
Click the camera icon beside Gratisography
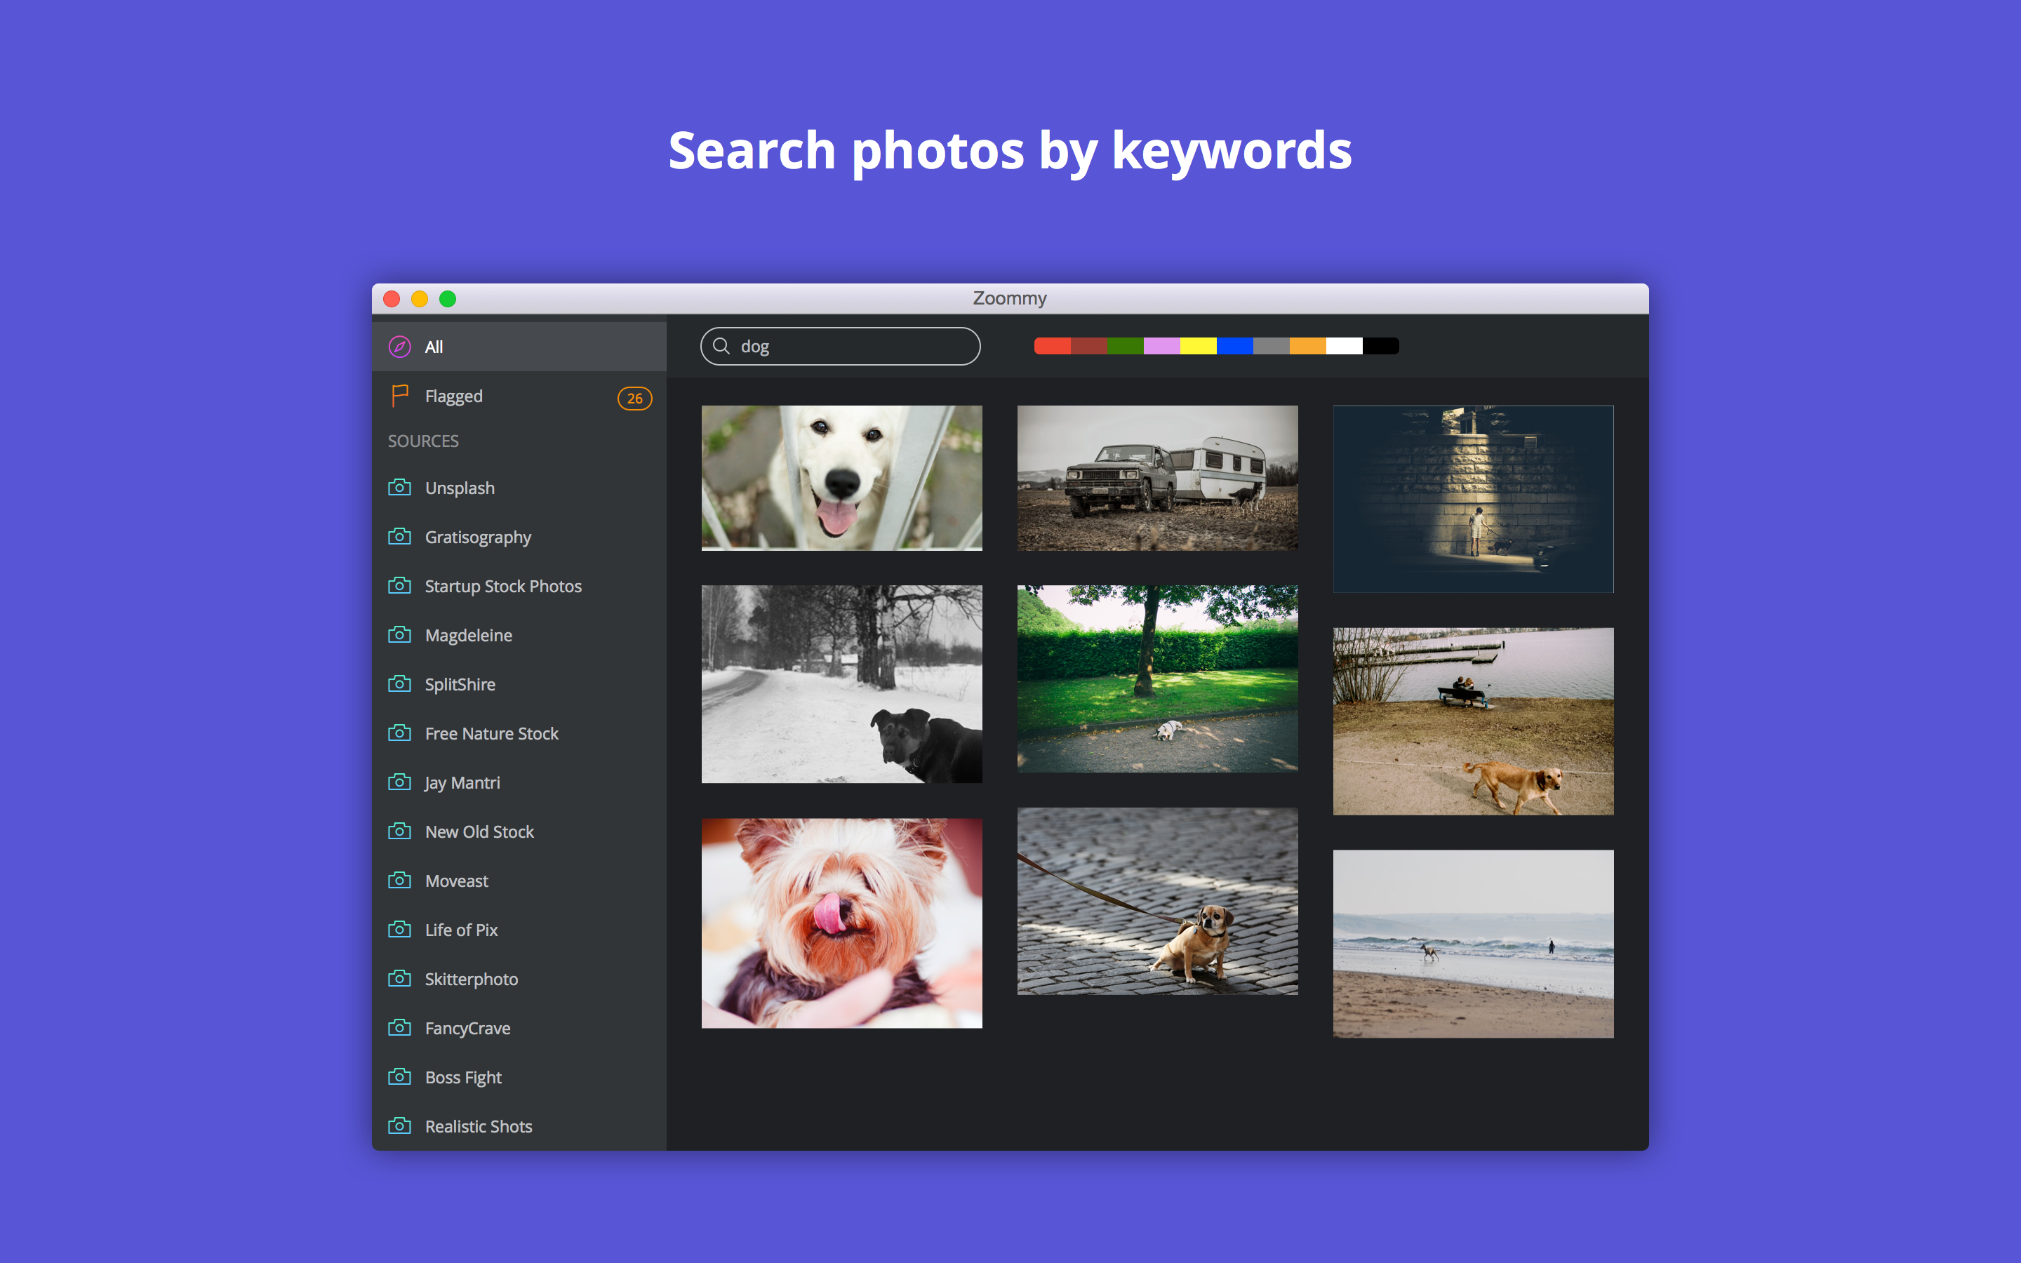pyautogui.click(x=399, y=536)
